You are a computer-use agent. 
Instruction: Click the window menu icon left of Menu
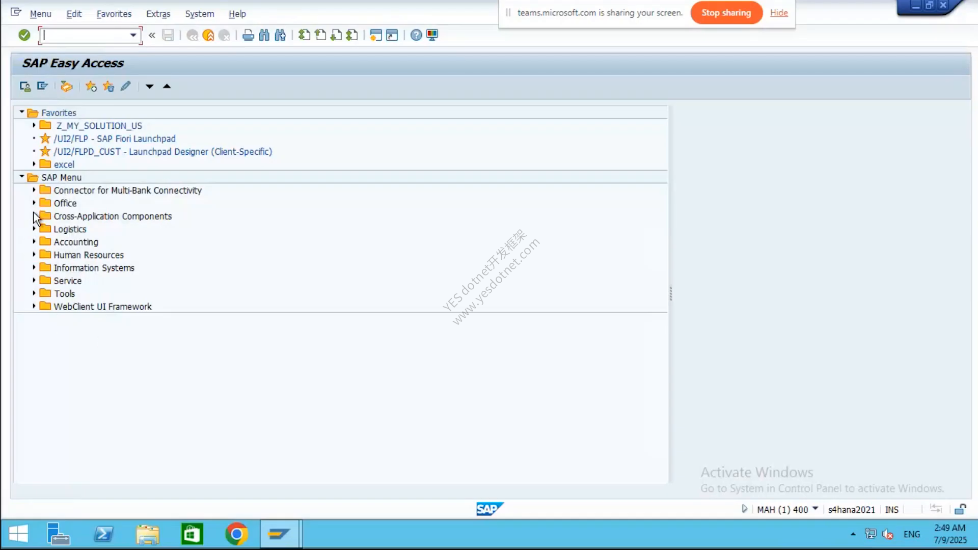(16, 12)
